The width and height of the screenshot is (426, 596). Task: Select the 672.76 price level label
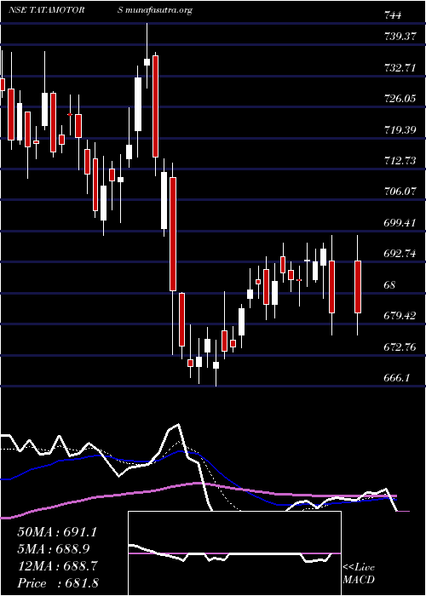pyautogui.click(x=400, y=347)
